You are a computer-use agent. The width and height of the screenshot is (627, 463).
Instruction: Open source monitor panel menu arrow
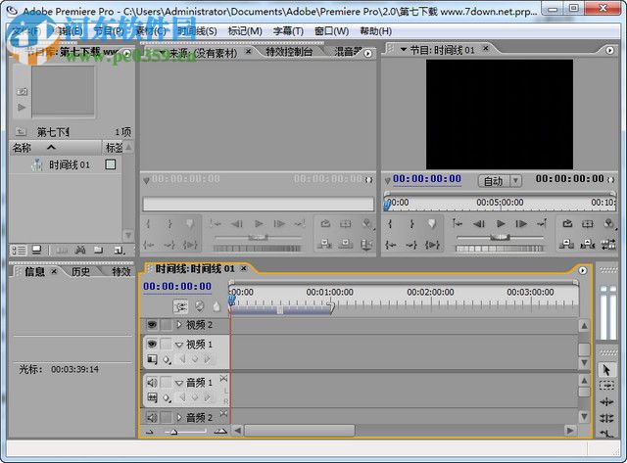(x=368, y=53)
